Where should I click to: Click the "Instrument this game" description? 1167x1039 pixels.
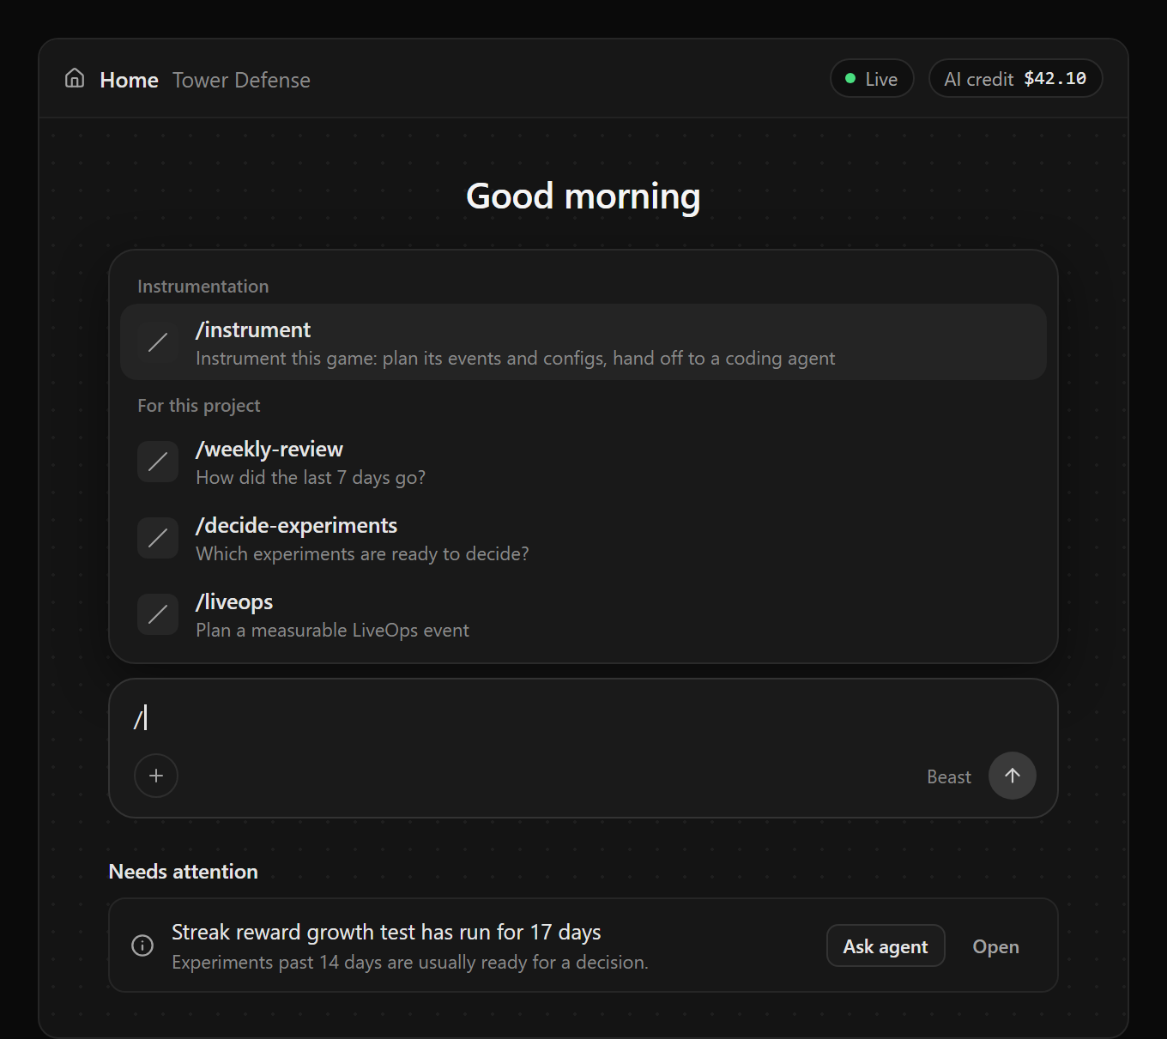515,359
